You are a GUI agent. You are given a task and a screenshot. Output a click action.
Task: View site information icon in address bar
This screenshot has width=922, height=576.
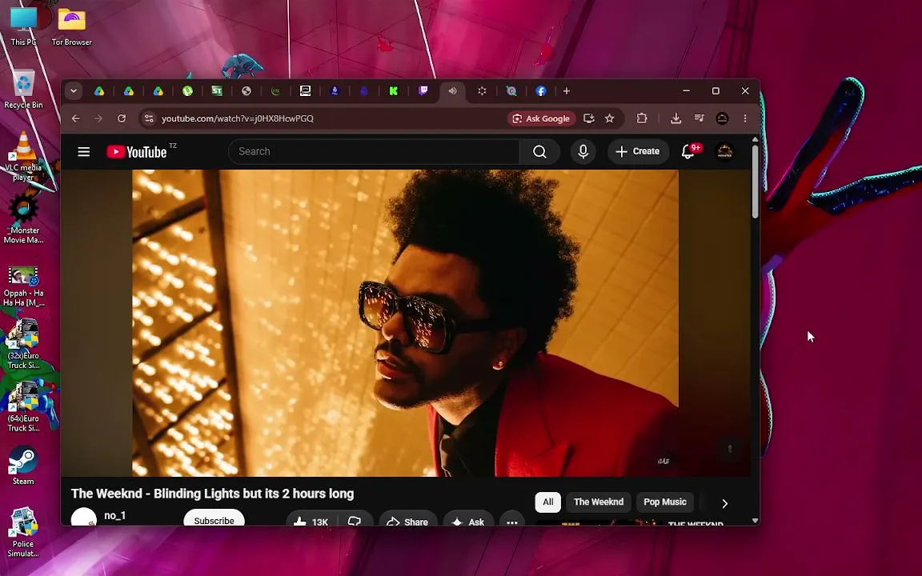point(150,118)
